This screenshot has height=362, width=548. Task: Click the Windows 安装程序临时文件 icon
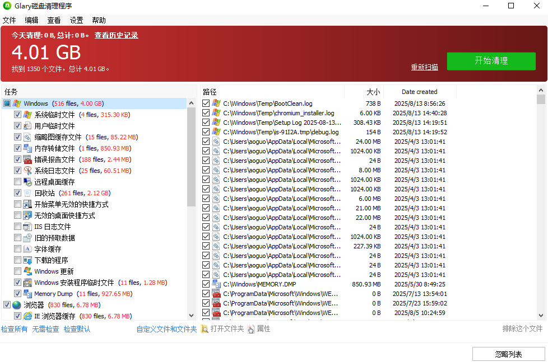click(27, 283)
